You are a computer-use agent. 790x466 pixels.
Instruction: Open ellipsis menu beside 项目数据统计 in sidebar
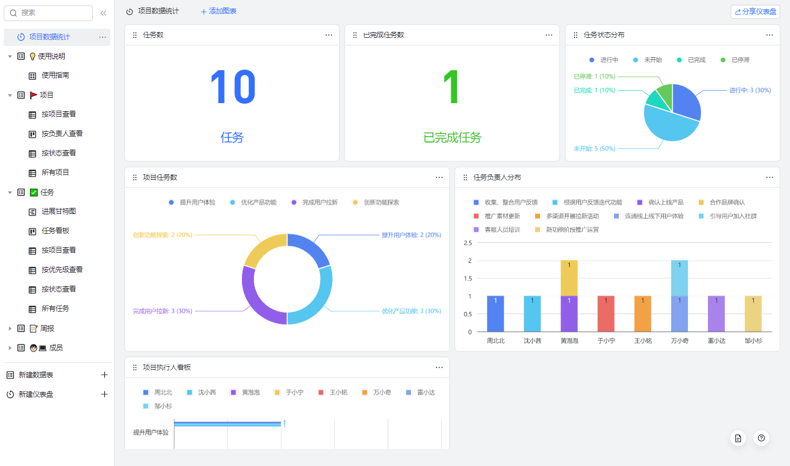(x=102, y=37)
